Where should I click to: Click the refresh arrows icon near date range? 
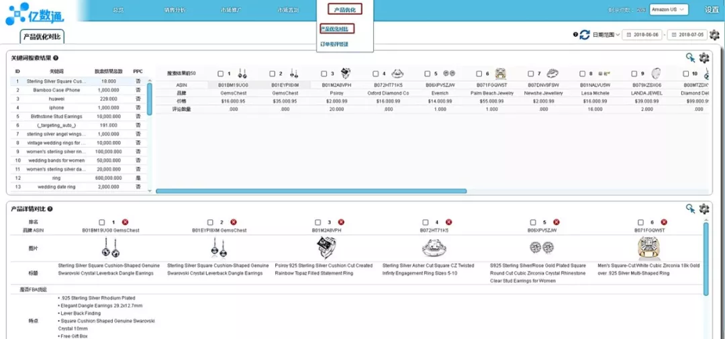point(585,35)
